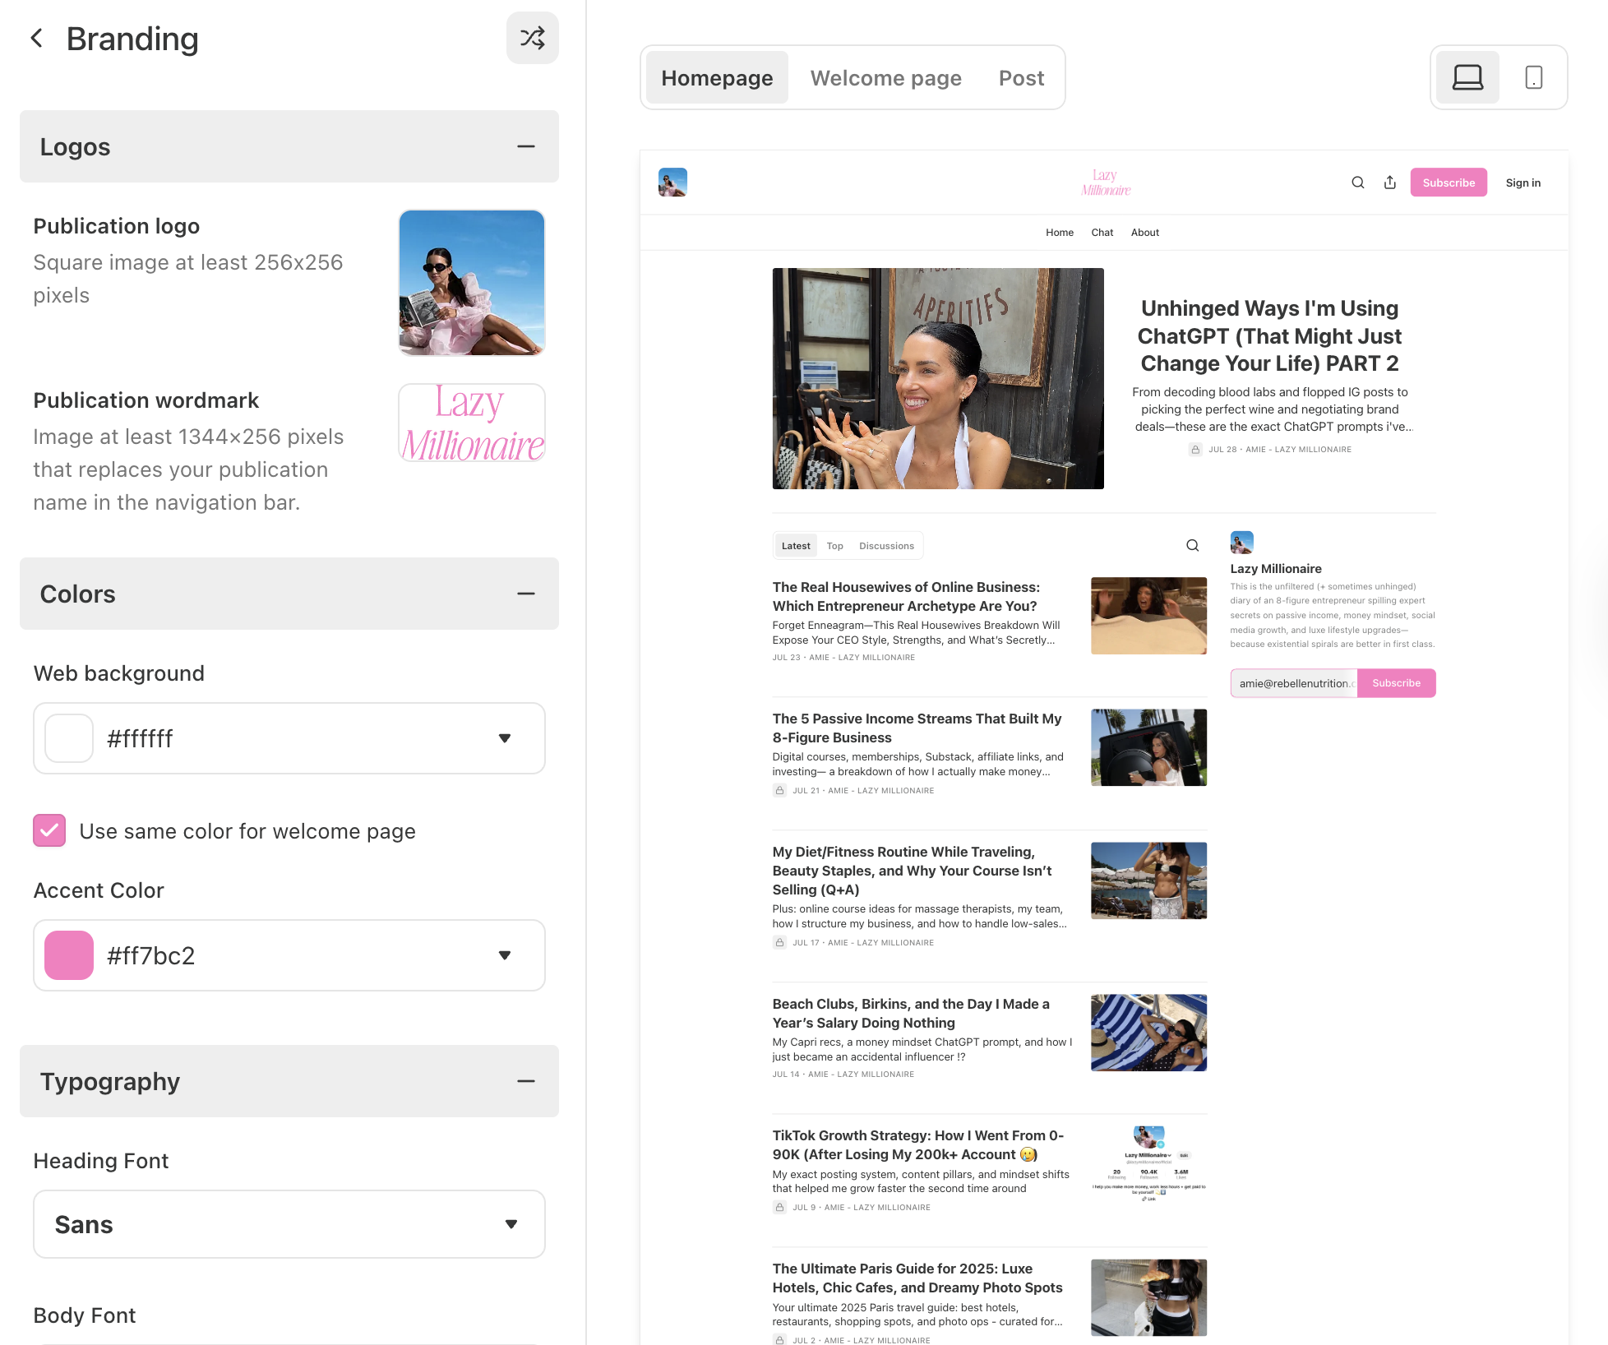
Task: Open the Accent Color dropdown arrow
Action: [505, 955]
